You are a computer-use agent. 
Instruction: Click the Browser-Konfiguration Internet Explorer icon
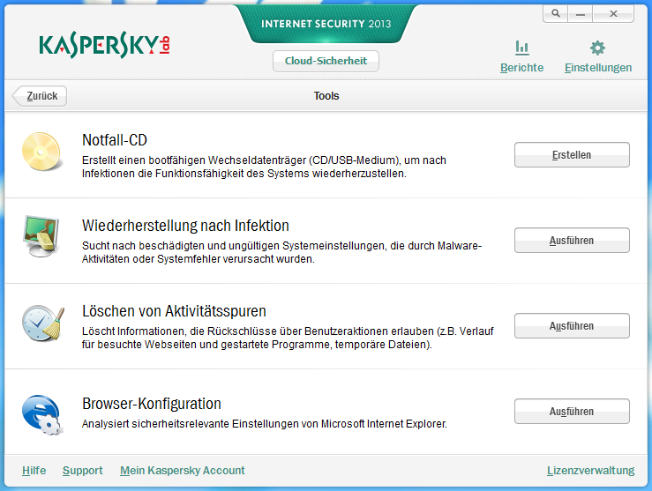(x=41, y=414)
